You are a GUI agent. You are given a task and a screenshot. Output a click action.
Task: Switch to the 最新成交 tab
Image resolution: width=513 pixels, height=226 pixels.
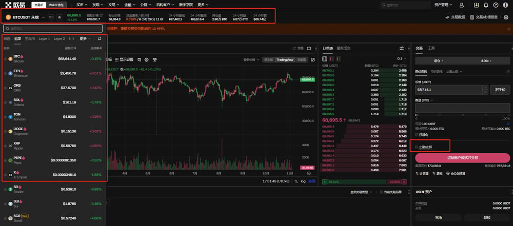click(343, 48)
